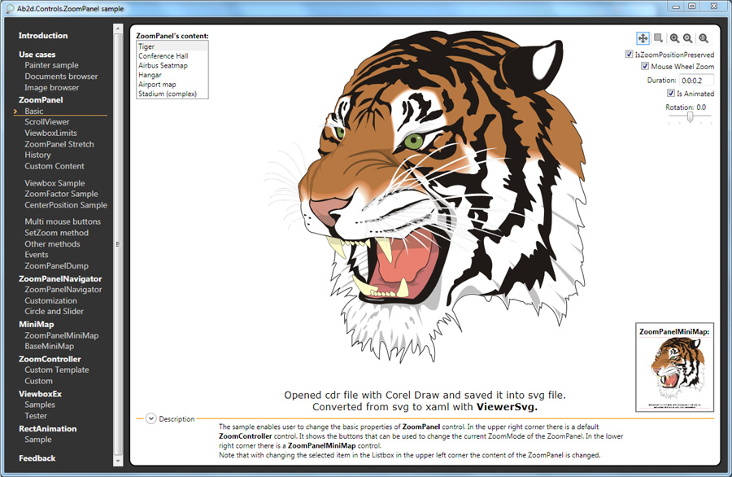Collapse the Description expander
The width and height of the screenshot is (732, 477).
point(150,418)
